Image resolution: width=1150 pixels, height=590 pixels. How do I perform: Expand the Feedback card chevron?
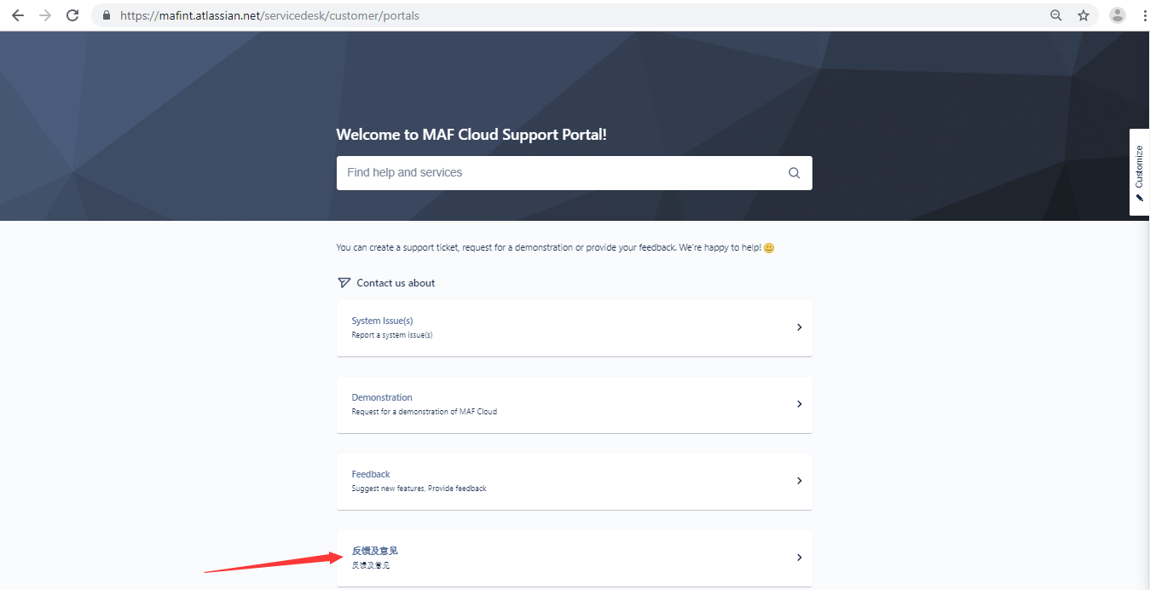[799, 481]
